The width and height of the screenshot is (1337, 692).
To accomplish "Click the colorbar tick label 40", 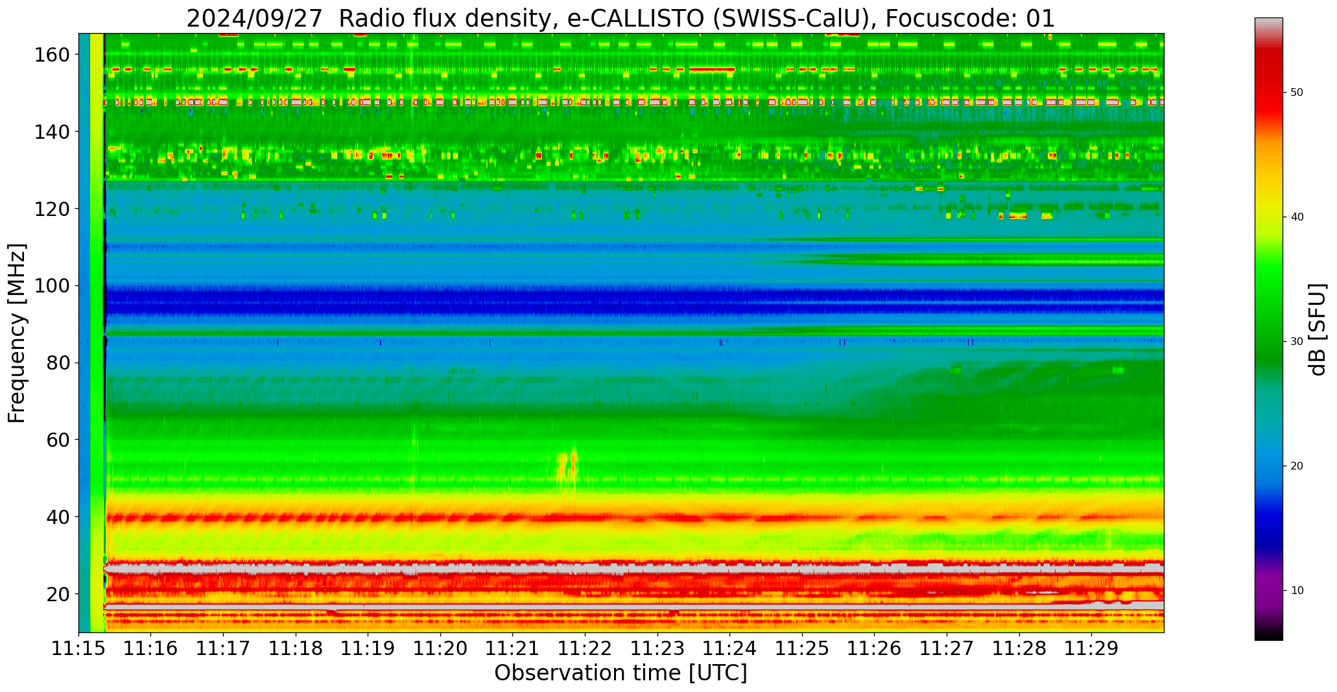I will (x=1297, y=217).
